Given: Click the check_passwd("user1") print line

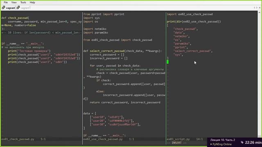Looking at the screenshot, I should coord(44,55).
